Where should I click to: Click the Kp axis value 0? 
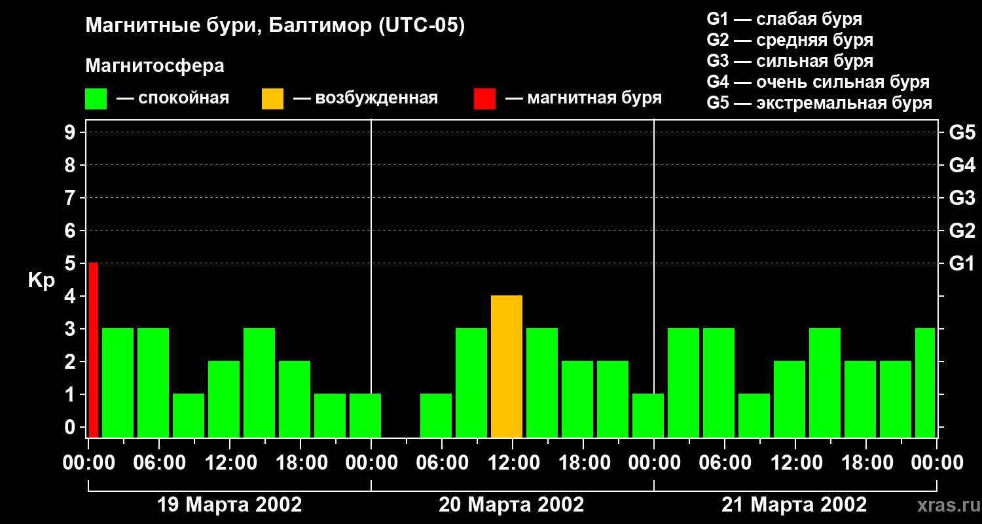point(71,427)
